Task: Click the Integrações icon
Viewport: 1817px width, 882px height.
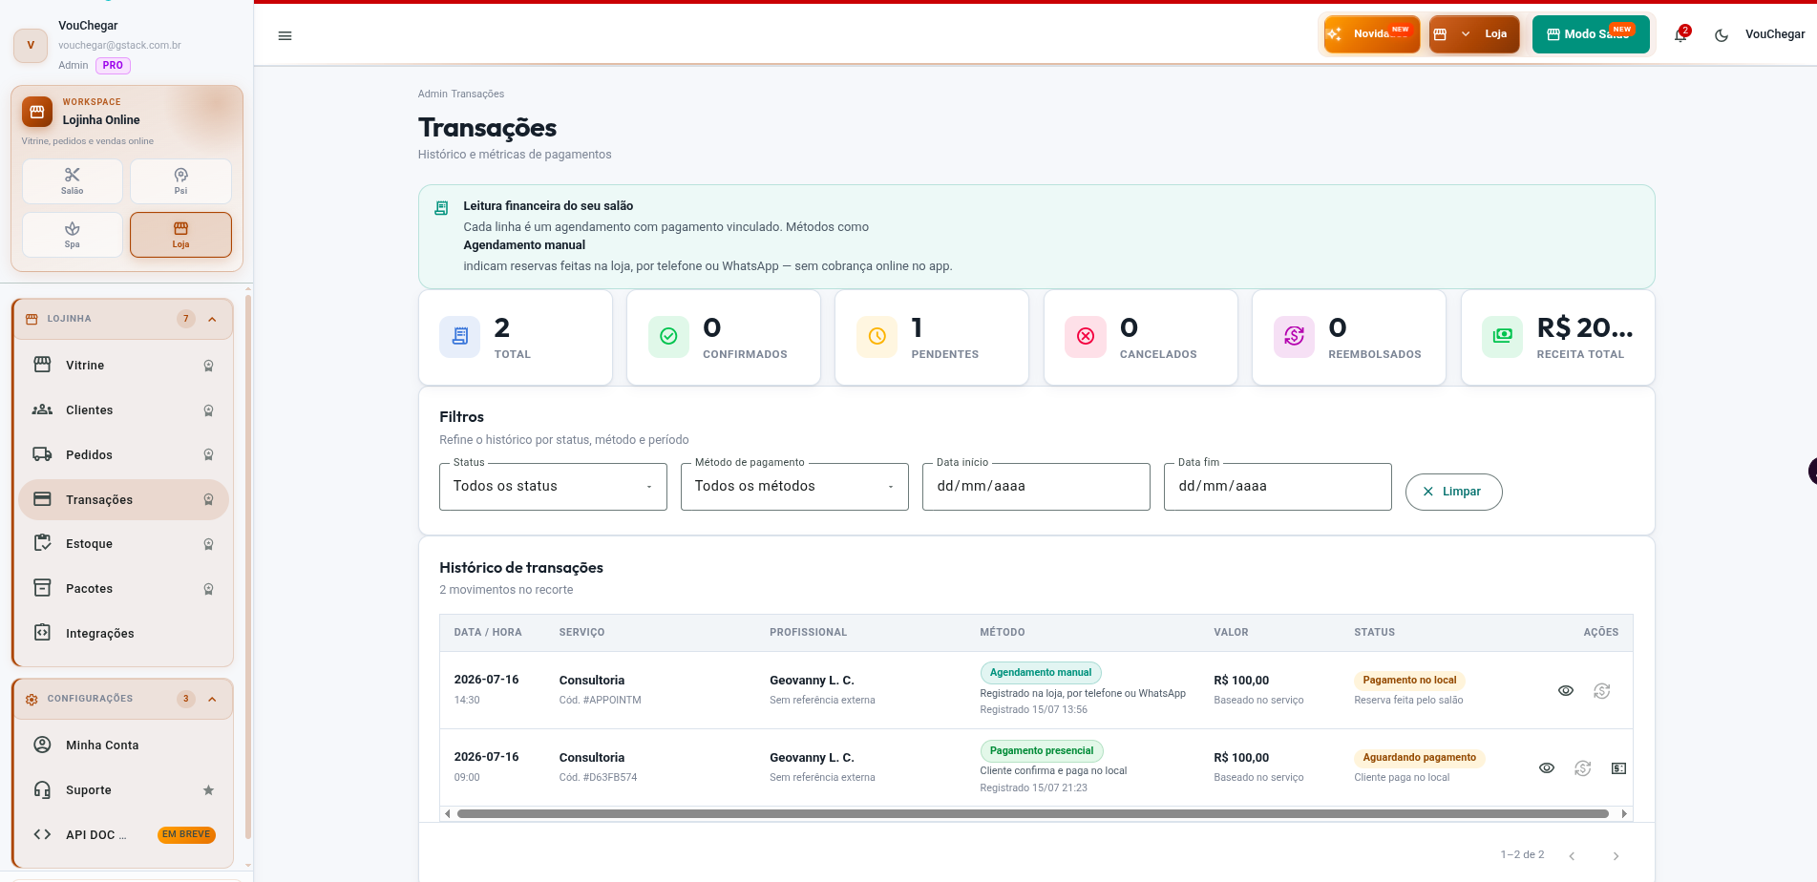Action: (42, 633)
